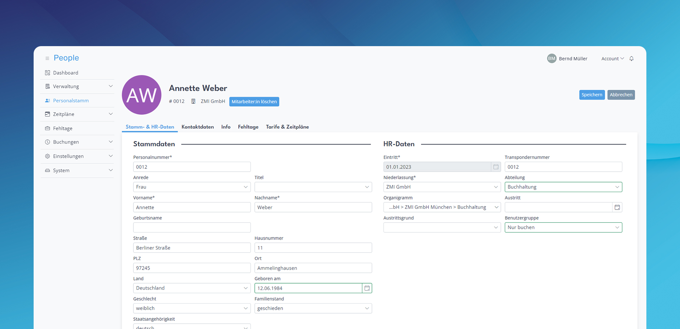680x329 pixels.
Task: Open the Geboren am calendar picker
Action: point(367,288)
